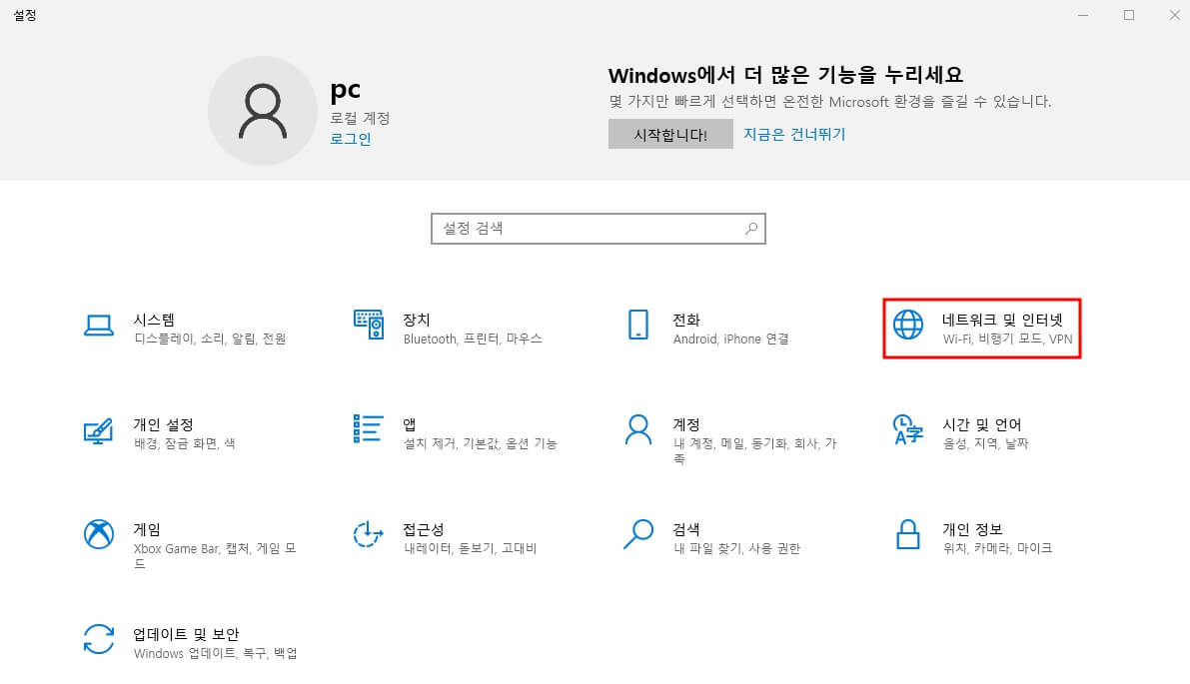
Task: Click 'Wi-Fi, 비행기 모드, VPN' description
Action: [1008, 339]
